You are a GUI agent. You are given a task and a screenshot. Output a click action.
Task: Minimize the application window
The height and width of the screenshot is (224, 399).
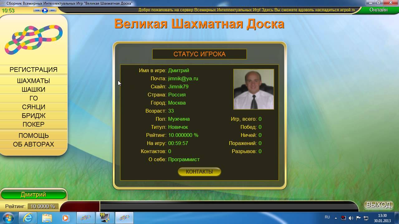pos(371,3)
